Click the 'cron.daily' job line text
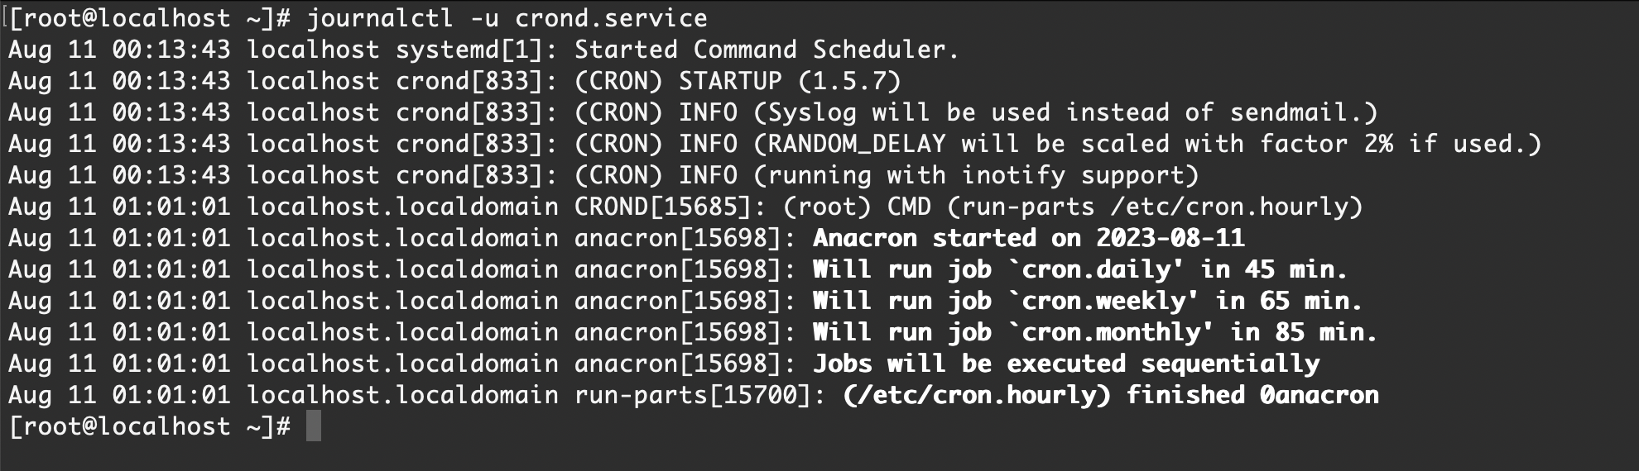 click(x=1079, y=269)
